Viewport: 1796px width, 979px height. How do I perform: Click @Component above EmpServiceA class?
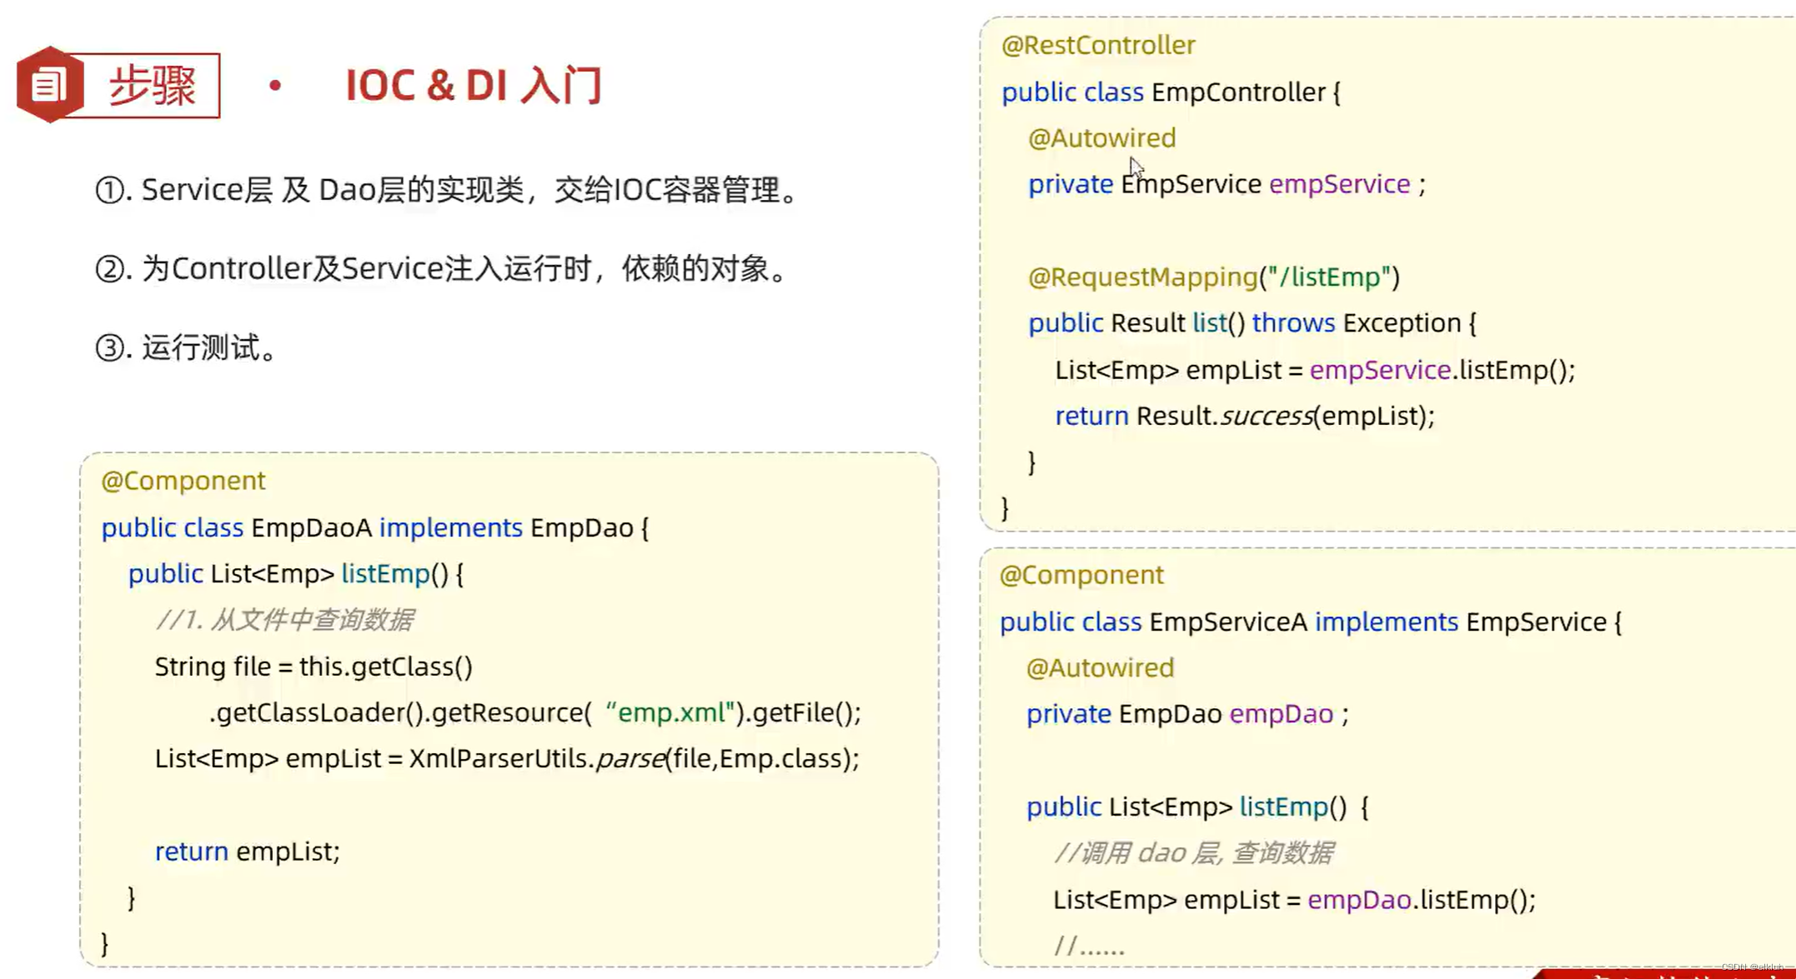pos(1081,575)
